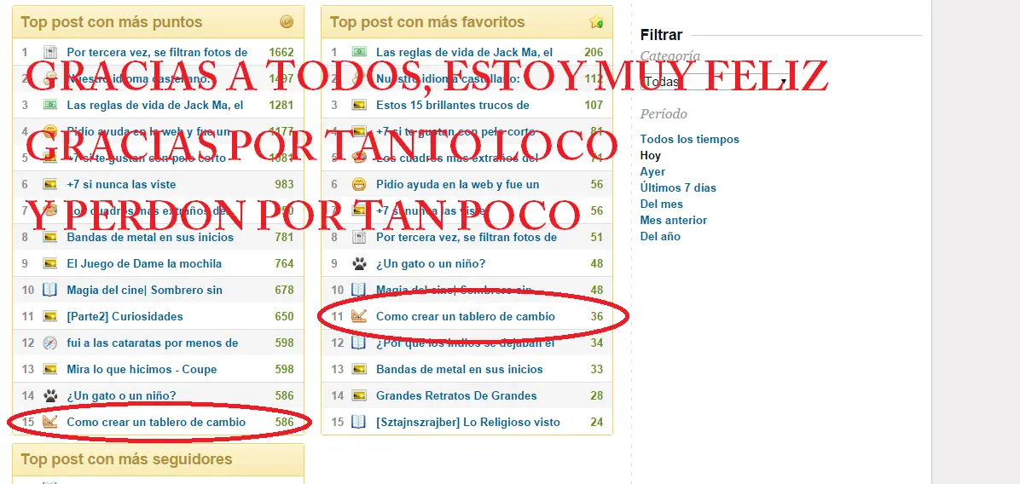1020x484 pixels.
Task: Filter period by 'Todos los tiempos'
Action: [690, 139]
